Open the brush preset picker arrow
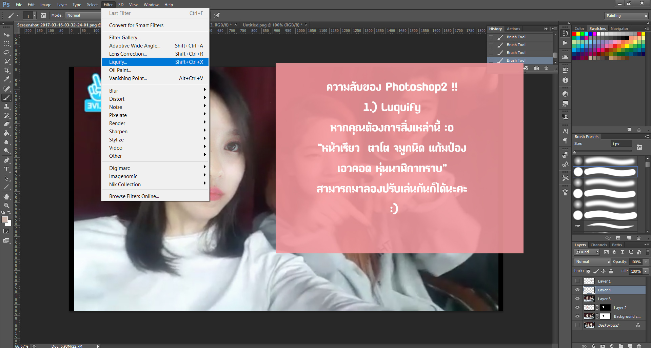651x348 pixels. [x=35, y=15]
